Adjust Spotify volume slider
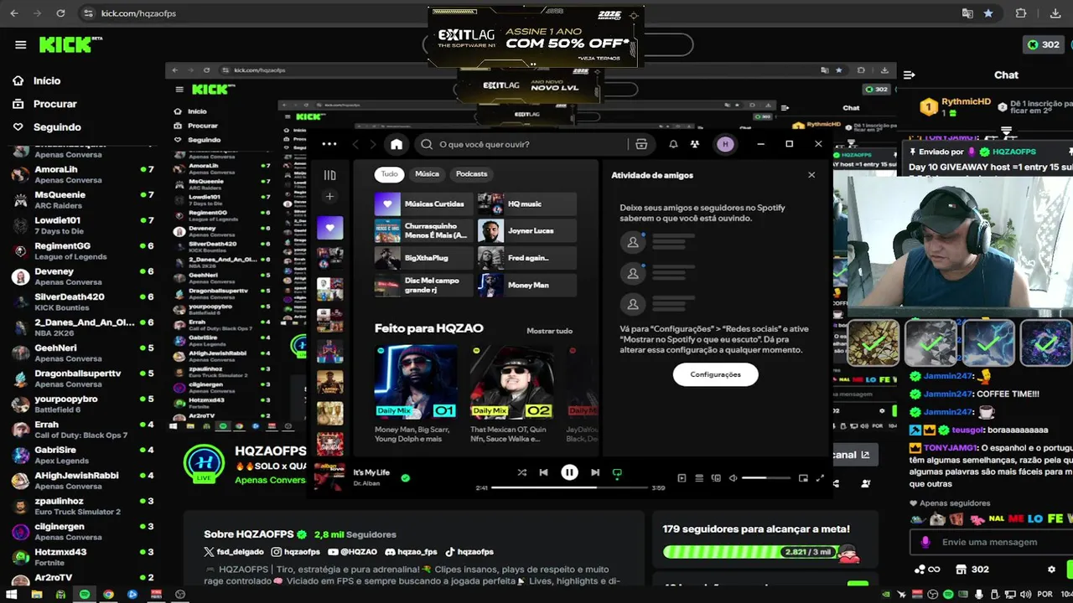The width and height of the screenshot is (1073, 603). 765,478
